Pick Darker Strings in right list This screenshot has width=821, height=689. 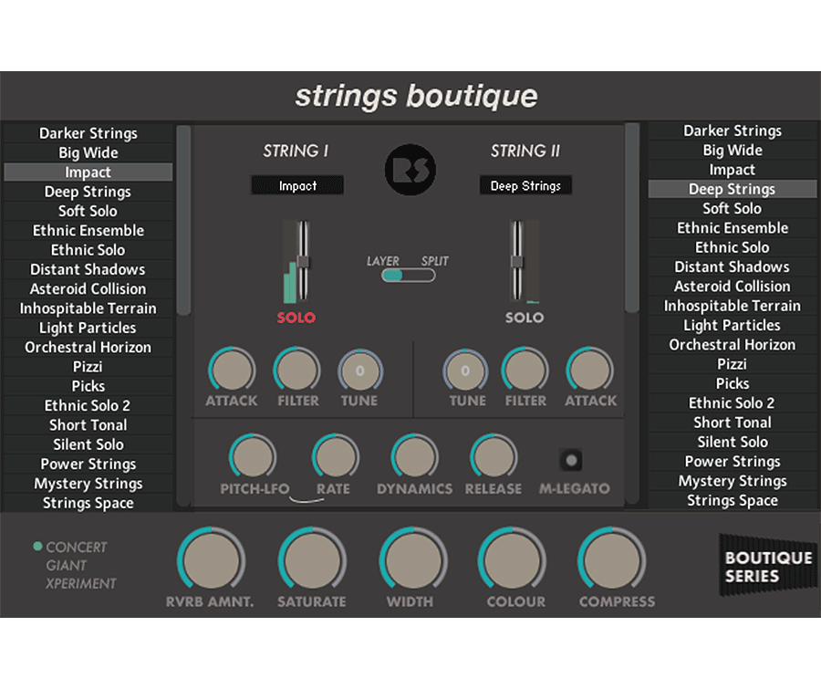click(732, 130)
